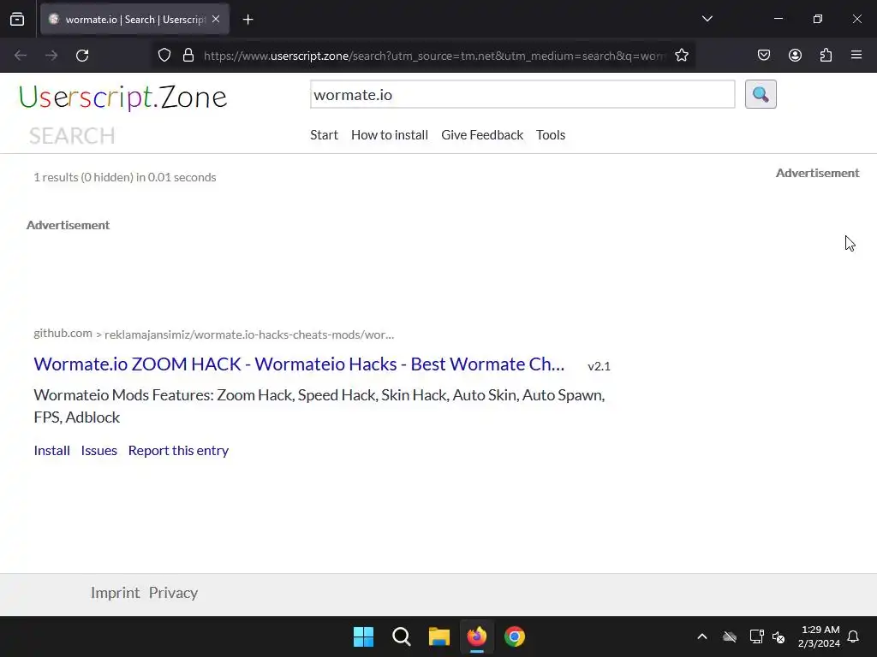Bookmark this page with the star icon
Viewport: 877px width, 657px height.
tap(681, 56)
